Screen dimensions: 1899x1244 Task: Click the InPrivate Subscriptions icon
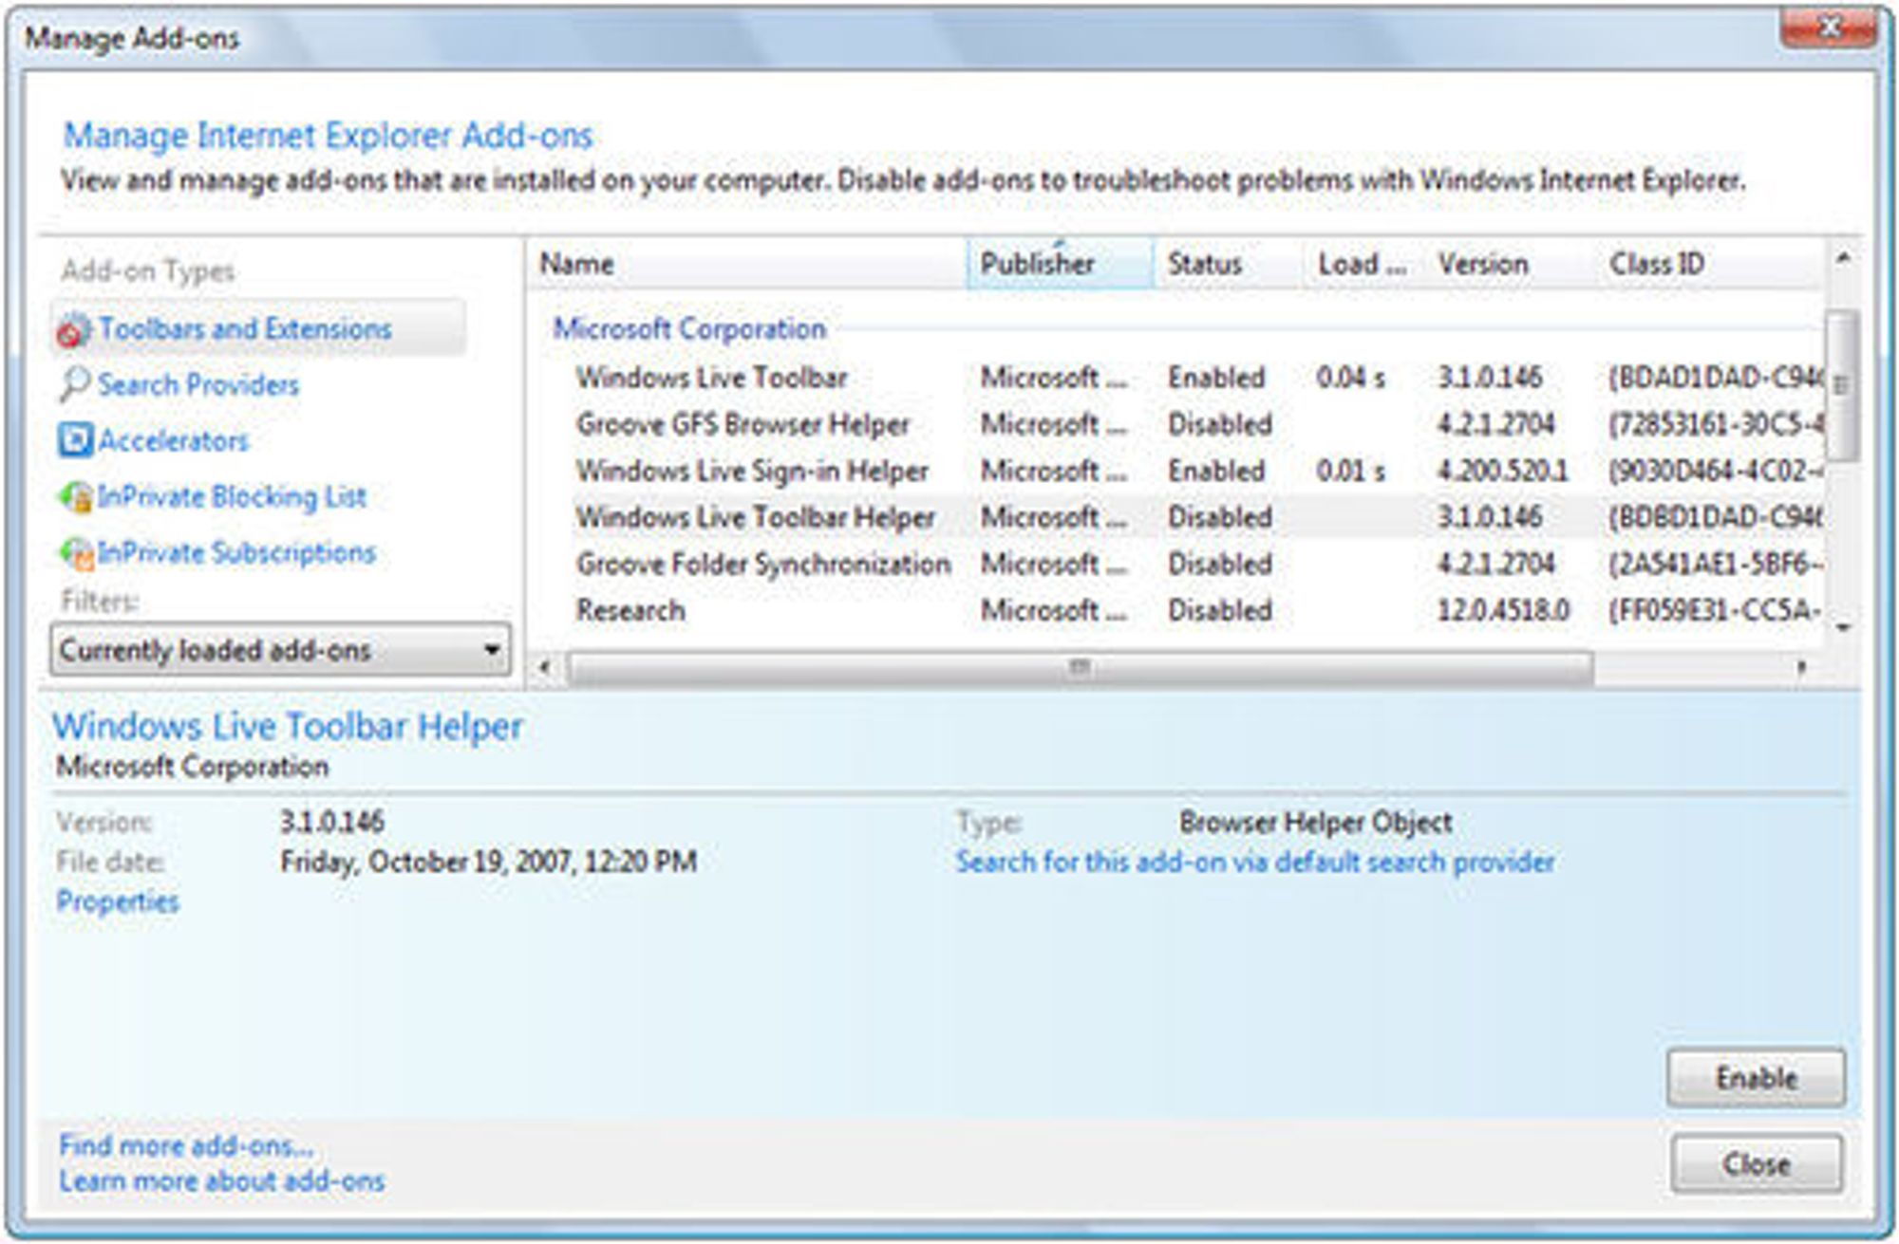tap(75, 552)
